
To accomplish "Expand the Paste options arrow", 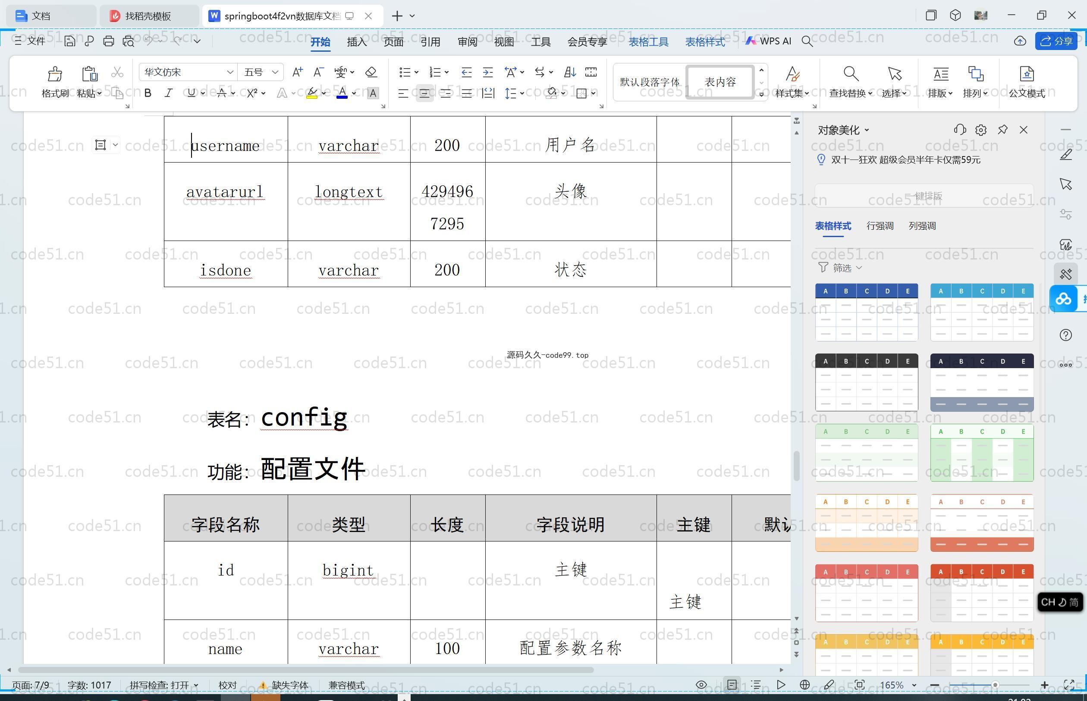I will tap(99, 93).
